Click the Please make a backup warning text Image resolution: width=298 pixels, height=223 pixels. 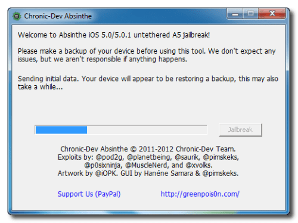point(147,55)
